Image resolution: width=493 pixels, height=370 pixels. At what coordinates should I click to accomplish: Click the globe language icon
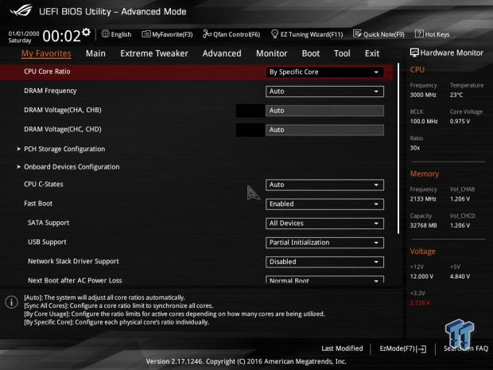point(105,33)
